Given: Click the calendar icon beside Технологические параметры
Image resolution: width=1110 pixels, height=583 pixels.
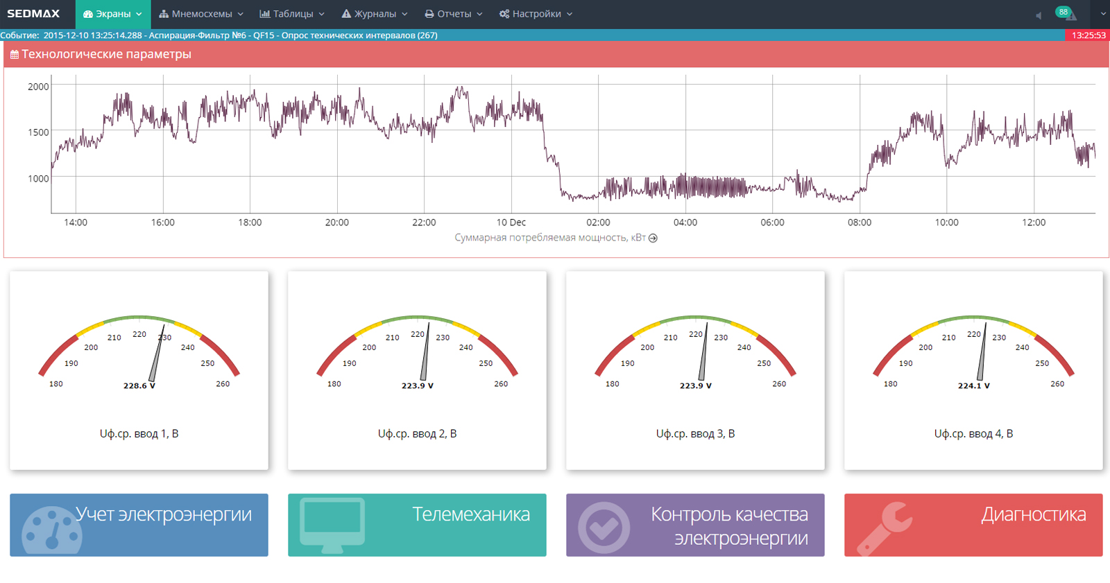Looking at the screenshot, I should [x=14, y=55].
